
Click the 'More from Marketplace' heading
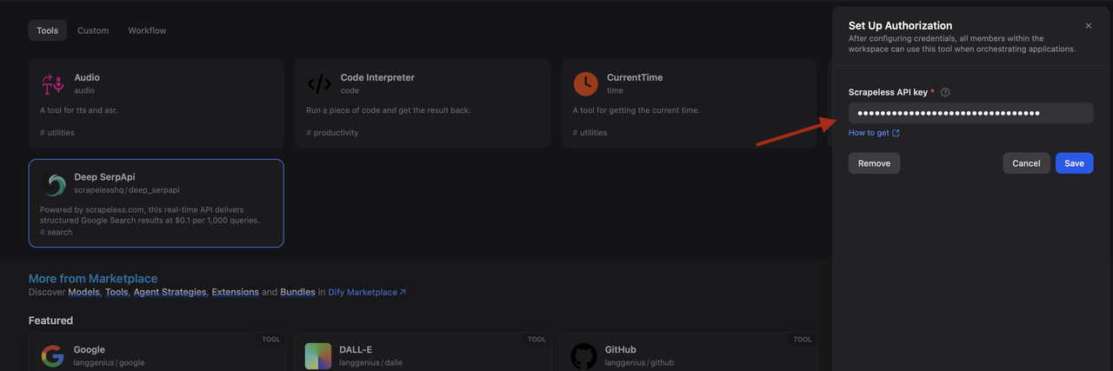click(x=93, y=279)
